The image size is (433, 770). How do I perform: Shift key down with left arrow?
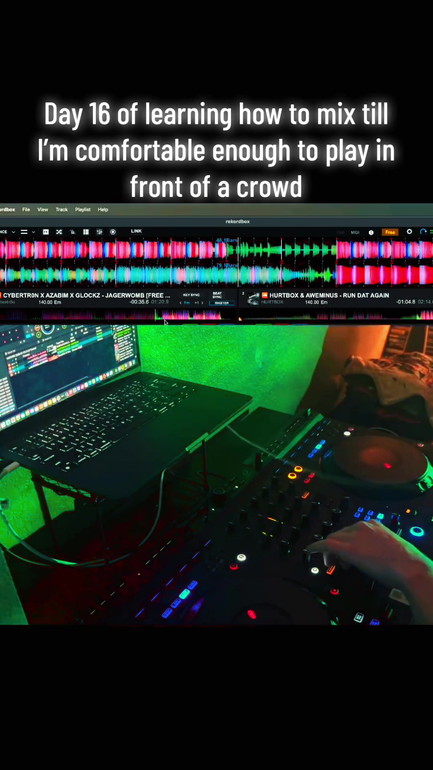tap(180, 303)
